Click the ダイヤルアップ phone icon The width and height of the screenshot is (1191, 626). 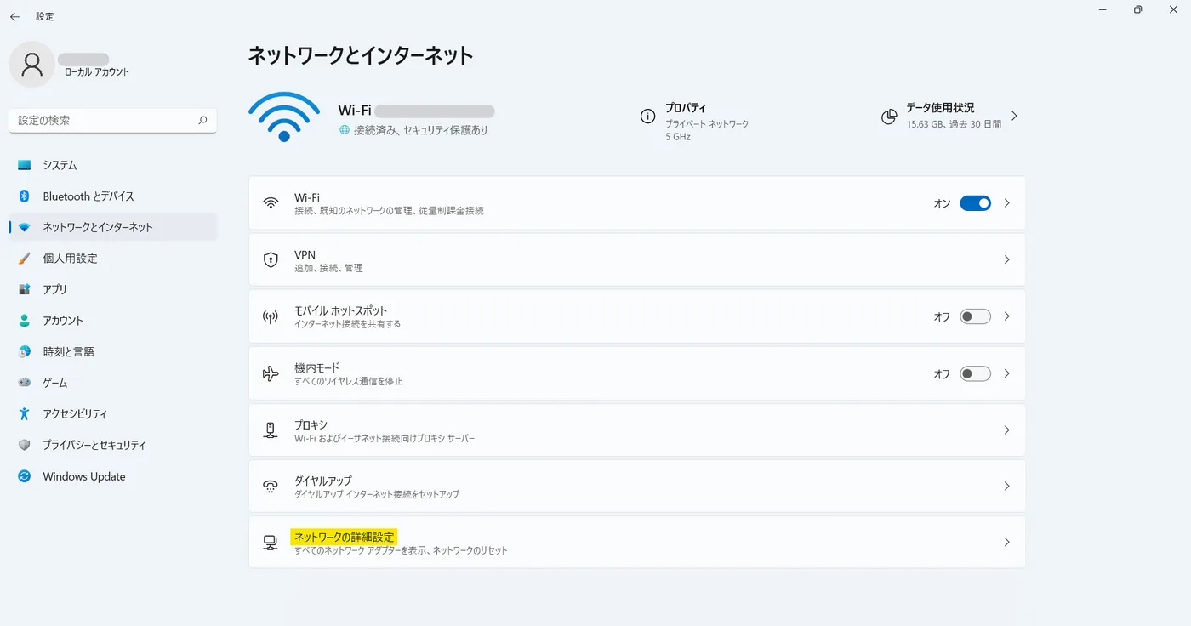(x=271, y=487)
